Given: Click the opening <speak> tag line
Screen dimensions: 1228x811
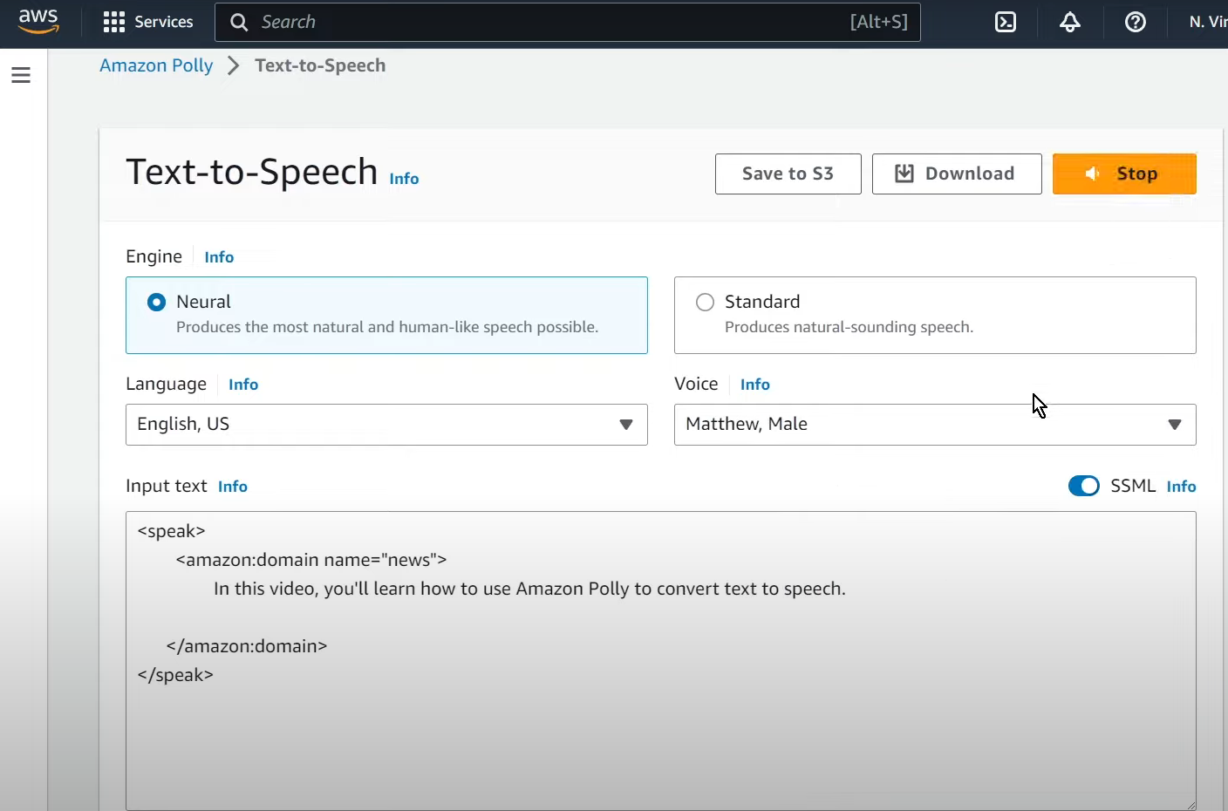Looking at the screenshot, I should pos(171,531).
